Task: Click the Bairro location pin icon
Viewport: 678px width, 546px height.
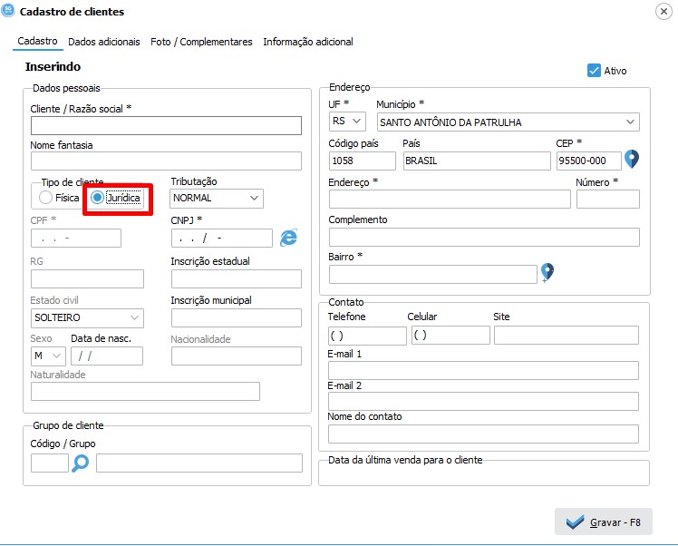Action: coord(547,272)
